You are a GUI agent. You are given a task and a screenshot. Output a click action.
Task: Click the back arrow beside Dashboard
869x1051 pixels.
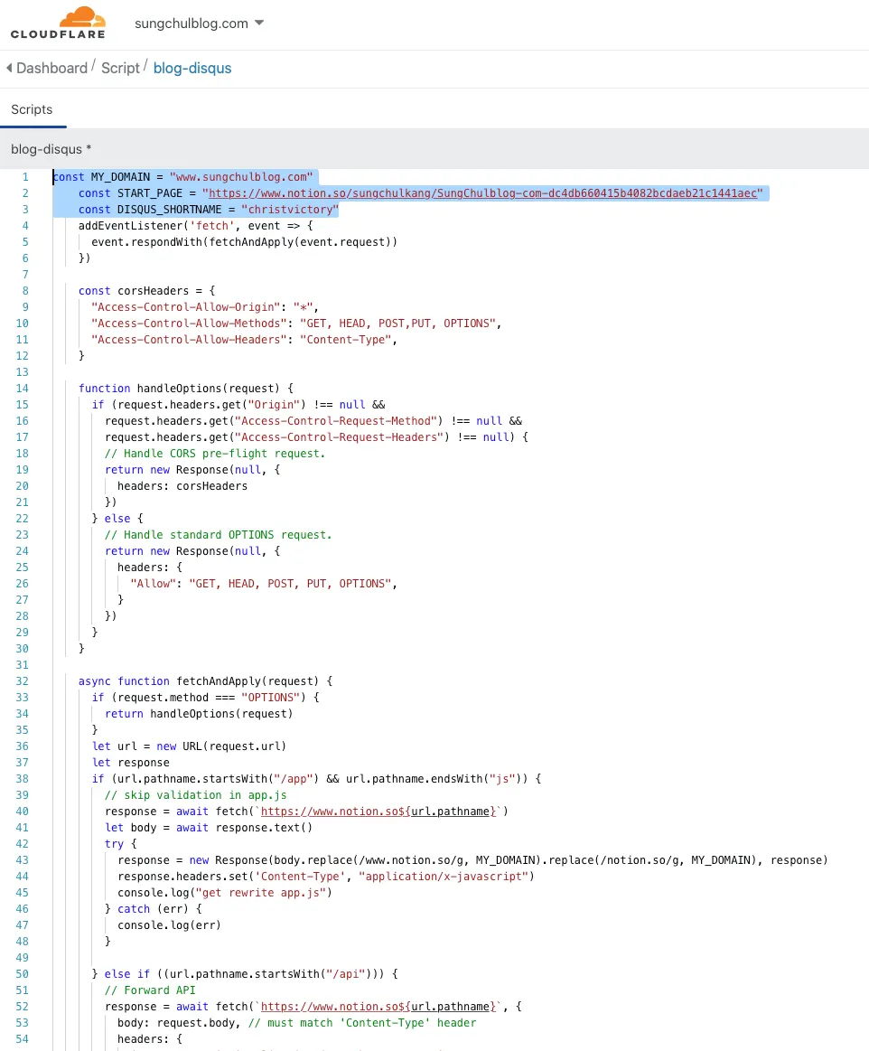click(x=9, y=69)
